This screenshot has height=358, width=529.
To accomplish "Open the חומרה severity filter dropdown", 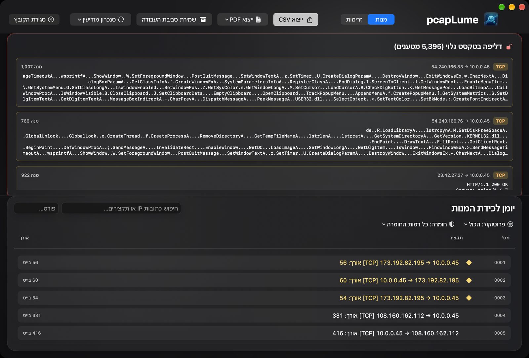I will point(418,224).
